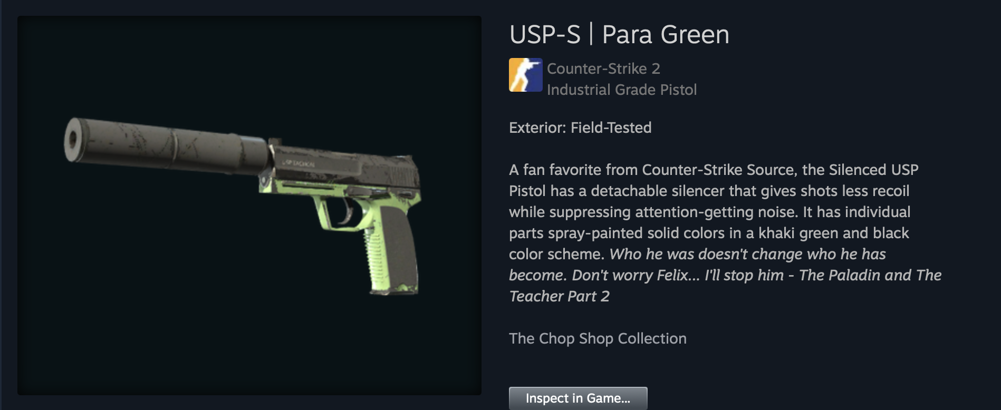Click the Industrial Grade Pistol label
Image resolution: width=1001 pixels, height=410 pixels.
click(622, 90)
